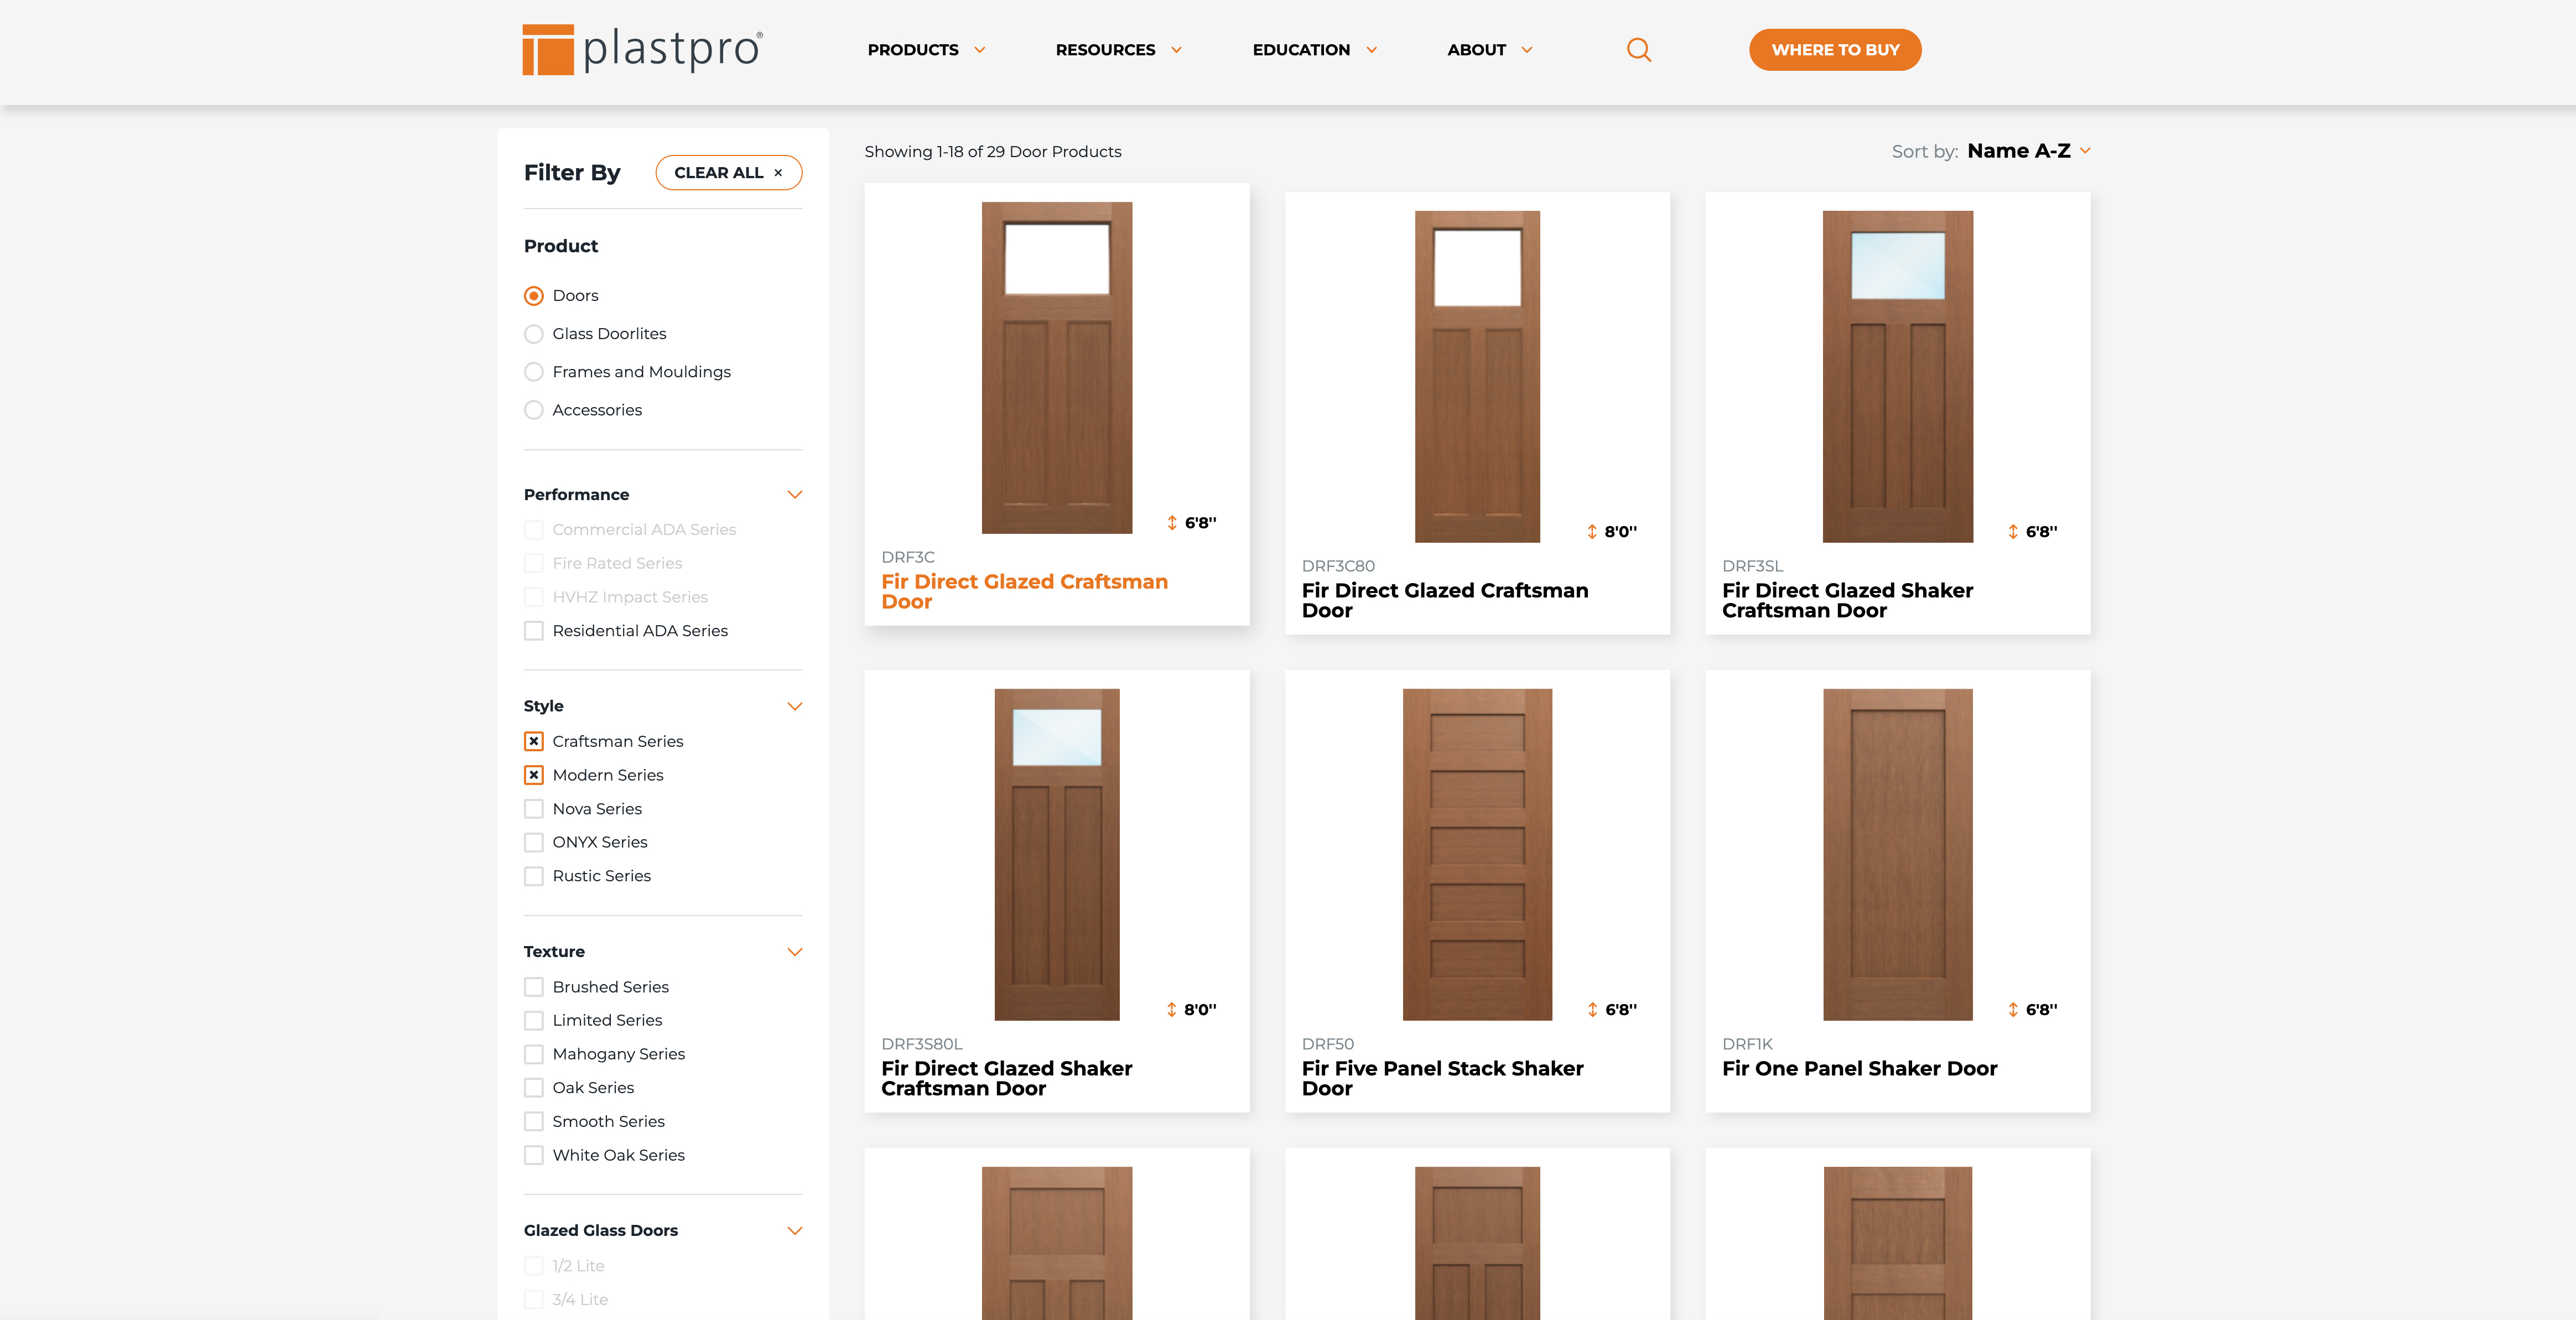Collapse the Glazed Glass Doors section
Image resolution: width=2576 pixels, height=1320 pixels.
795,1231
